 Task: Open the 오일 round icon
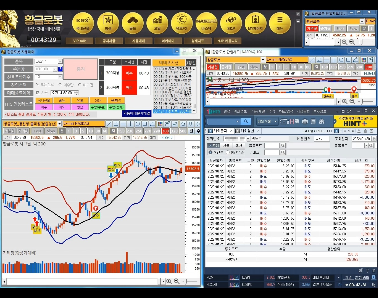(x=157, y=23)
